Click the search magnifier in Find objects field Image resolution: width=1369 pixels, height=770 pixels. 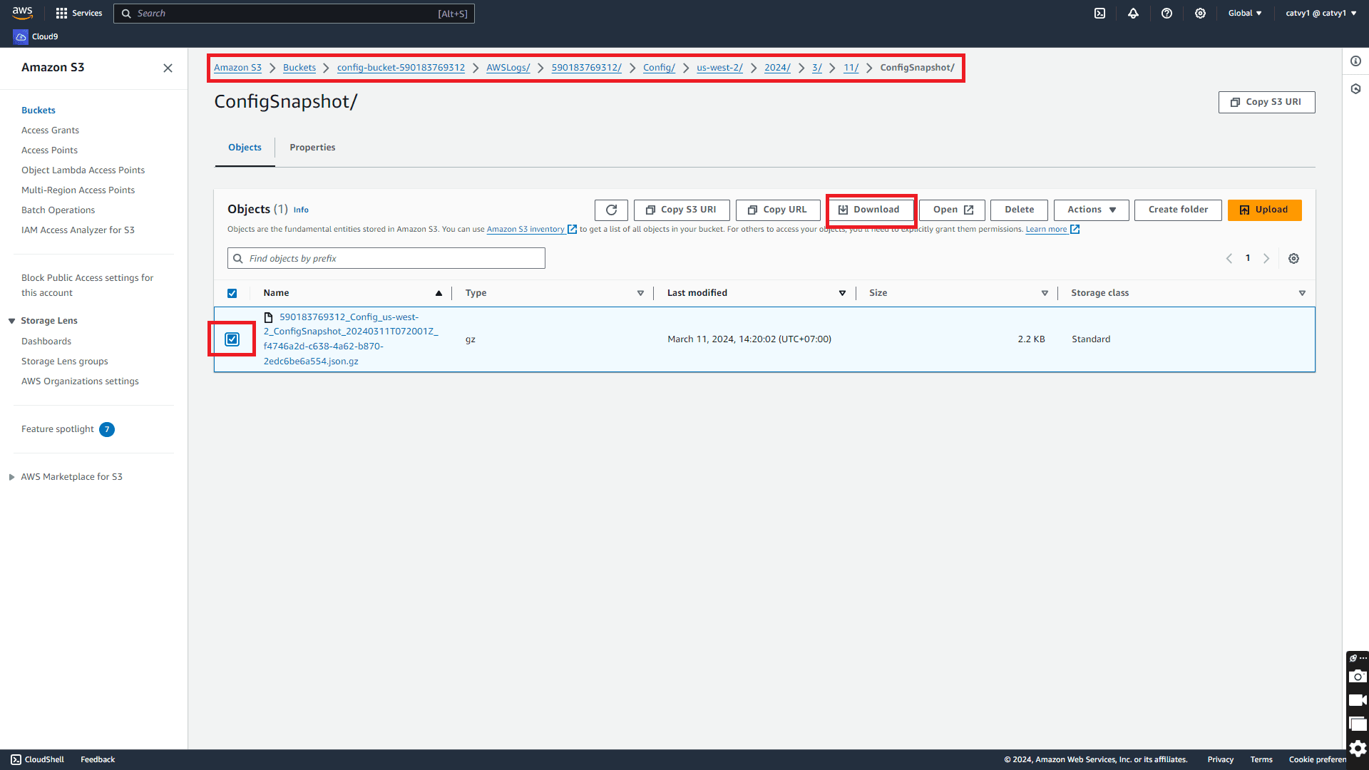[238, 258]
